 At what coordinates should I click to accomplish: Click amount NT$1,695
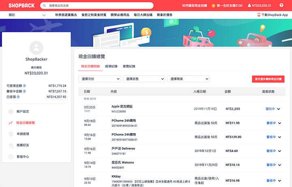(x=233, y=109)
